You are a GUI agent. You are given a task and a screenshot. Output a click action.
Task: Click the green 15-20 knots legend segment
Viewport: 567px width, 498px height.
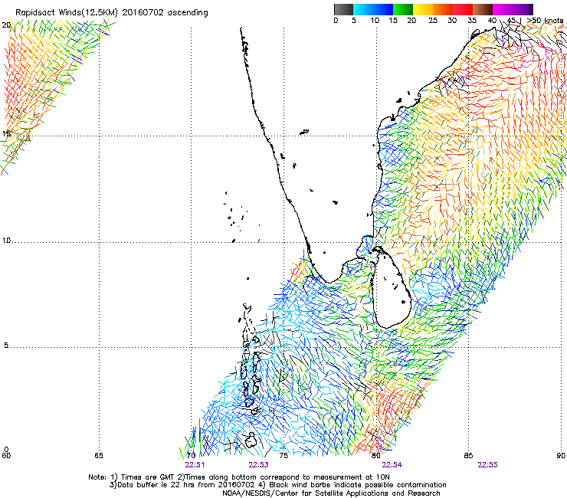click(403, 9)
